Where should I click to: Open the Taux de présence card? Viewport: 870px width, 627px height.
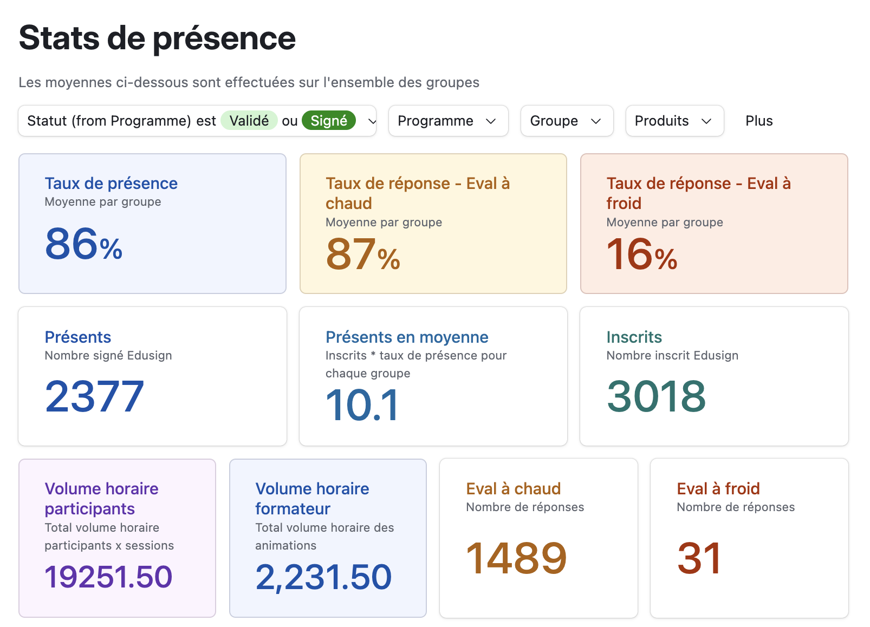pos(152,224)
